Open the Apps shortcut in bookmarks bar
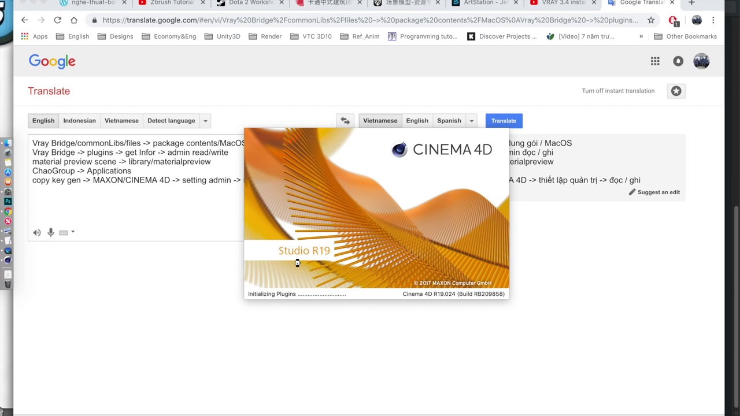740x416 pixels. coord(34,36)
